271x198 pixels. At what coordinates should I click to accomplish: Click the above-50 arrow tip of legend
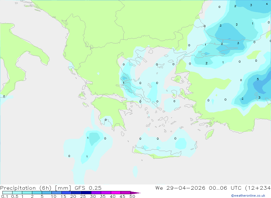point(135,193)
